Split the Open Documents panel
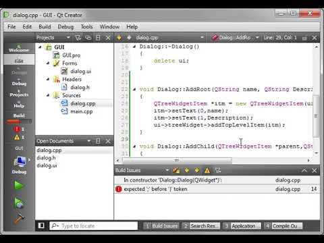This screenshot has height=243, width=324. point(98,141)
